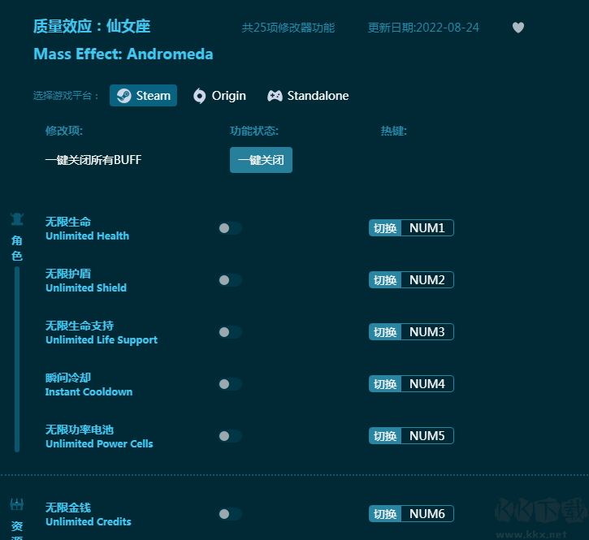
Task: Enable Instant Cooldown switch
Action: click(x=230, y=384)
